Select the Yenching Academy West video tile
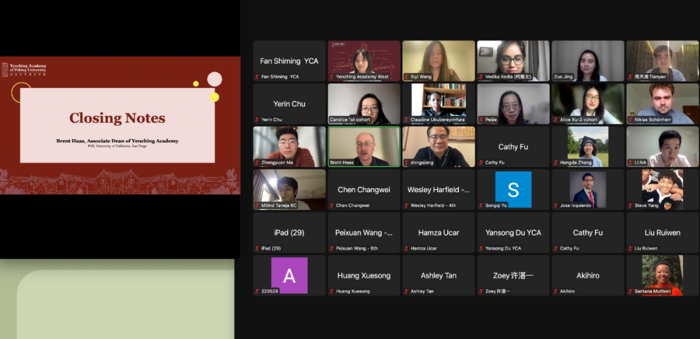700x339 pixels. pos(364,61)
